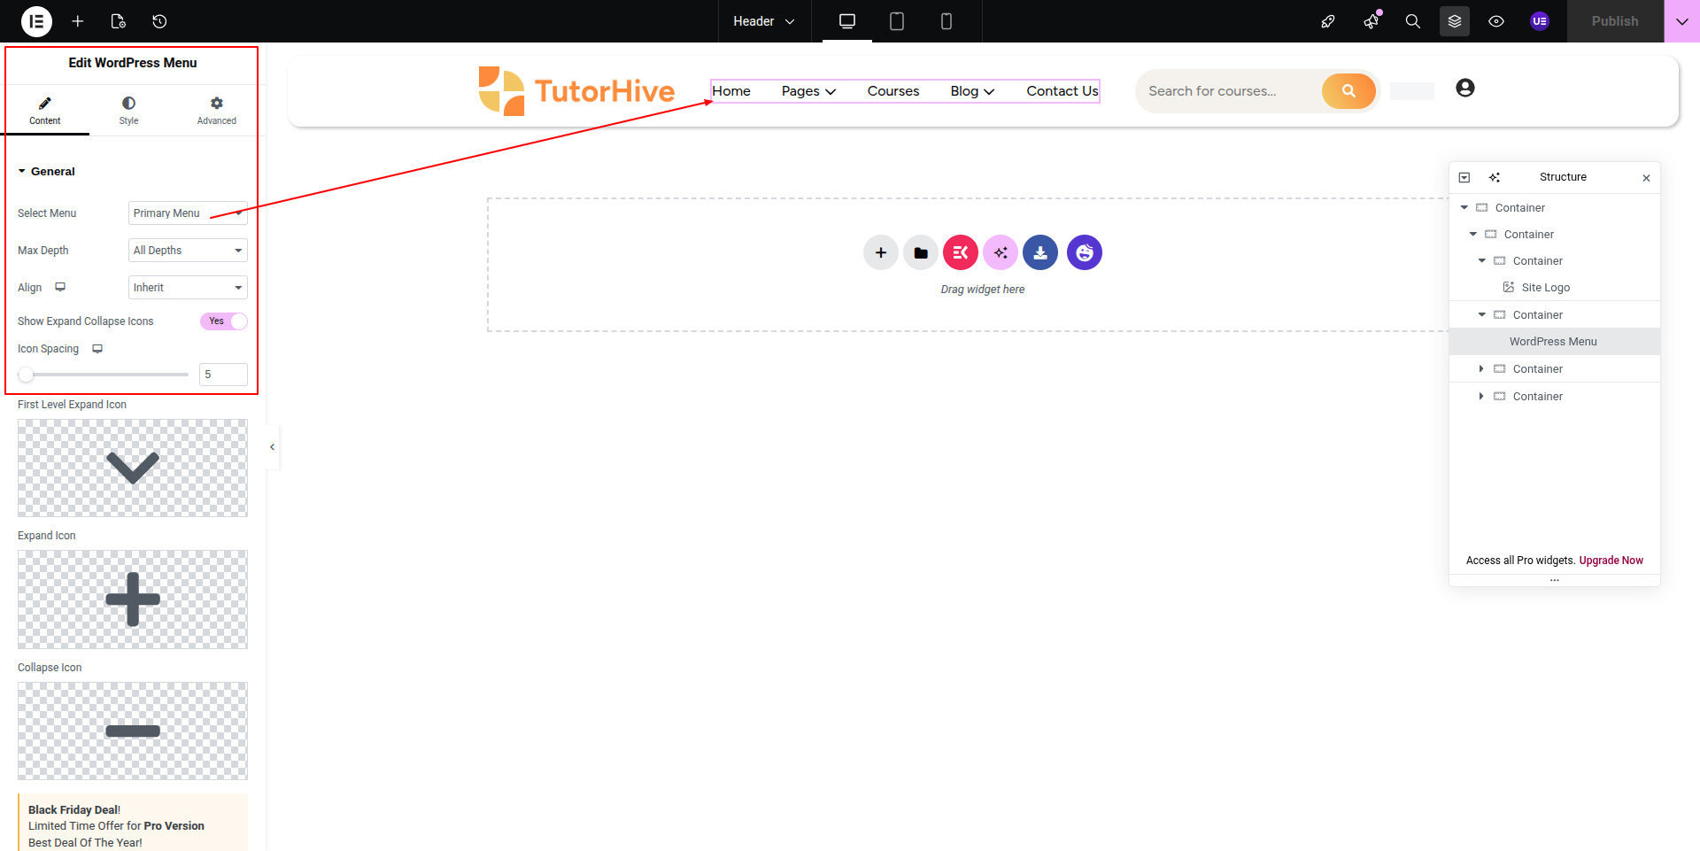This screenshot has width=1700, height=851.
Task: Click the Structure layers icon in top bar
Action: (1454, 21)
